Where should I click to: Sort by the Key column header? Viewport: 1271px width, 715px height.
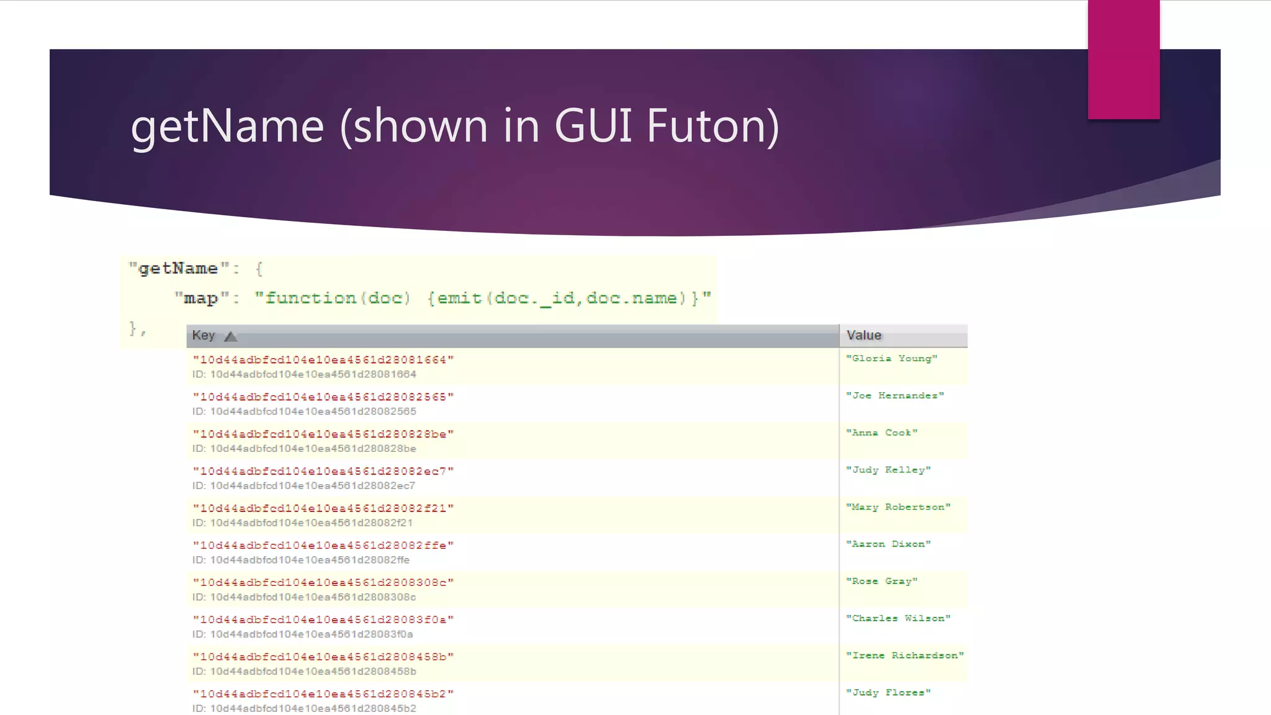[513, 336]
